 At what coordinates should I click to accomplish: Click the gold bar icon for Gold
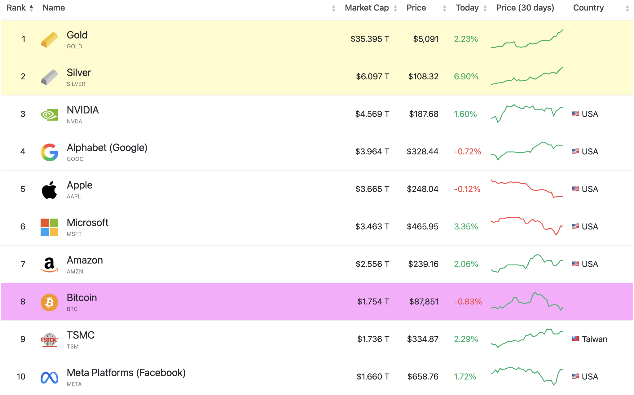[50, 39]
